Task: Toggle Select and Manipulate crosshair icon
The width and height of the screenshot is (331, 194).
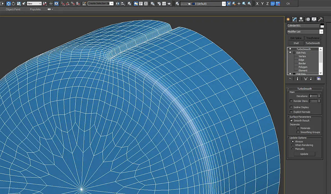Action: click(x=51, y=4)
